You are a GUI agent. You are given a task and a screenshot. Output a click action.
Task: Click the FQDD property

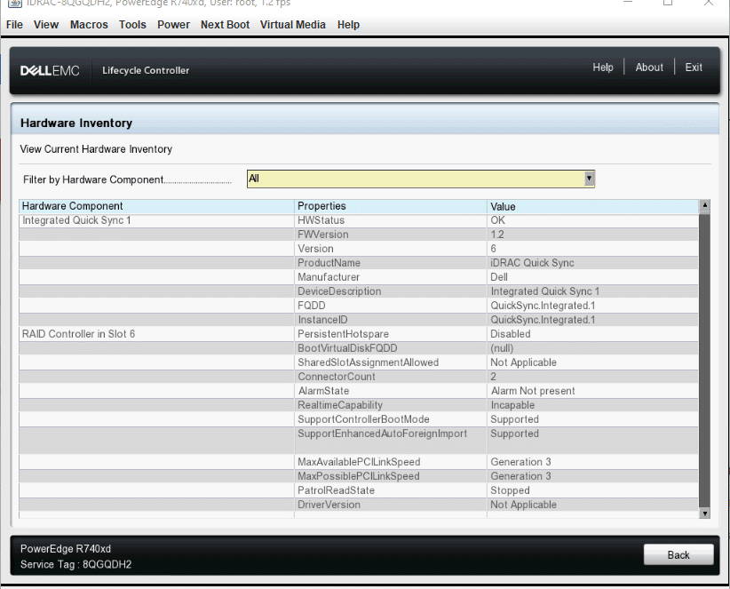pos(312,306)
